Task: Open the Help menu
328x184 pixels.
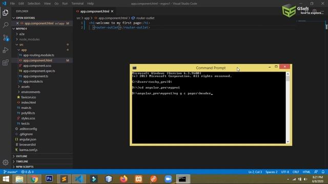Action: pos(90,4)
